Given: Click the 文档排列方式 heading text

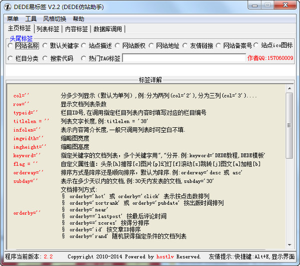Looking at the screenshot, I should pyautogui.click(x=79, y=190).
